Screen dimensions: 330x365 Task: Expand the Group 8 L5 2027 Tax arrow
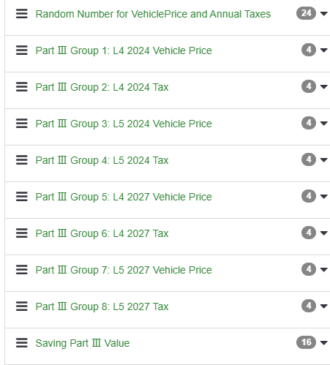[x=323, y=306]
